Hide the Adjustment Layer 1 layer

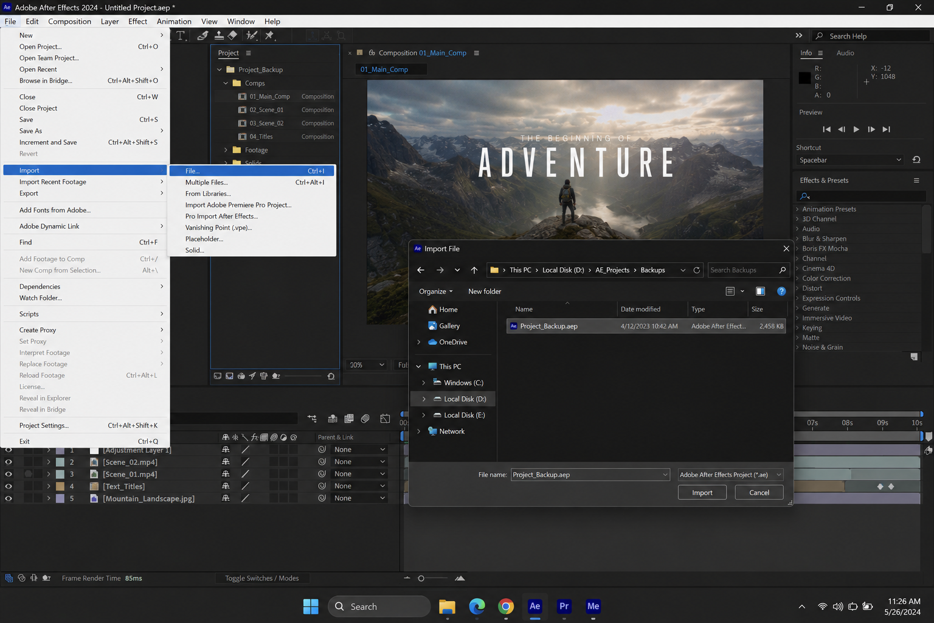pyautogui.click(x=9, y=450)
